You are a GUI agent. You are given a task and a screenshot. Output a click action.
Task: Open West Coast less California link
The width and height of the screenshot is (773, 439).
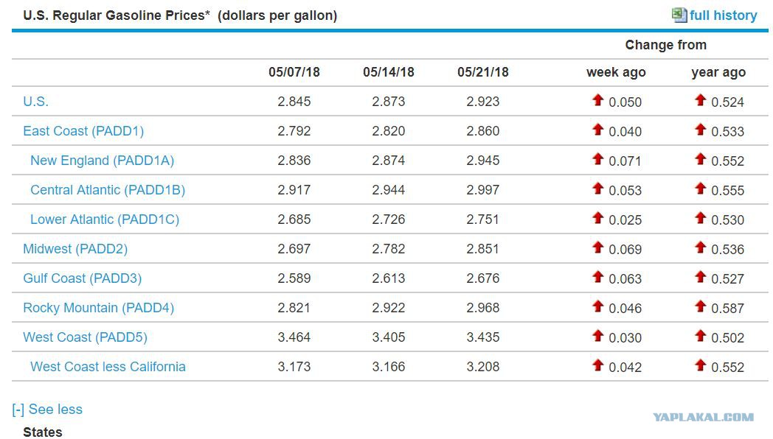click(x=108, y=367)
